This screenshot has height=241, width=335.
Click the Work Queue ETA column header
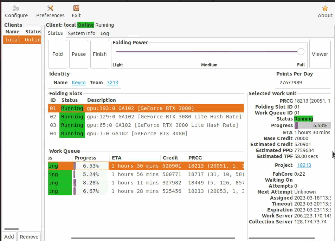click(x=135, y=158)
